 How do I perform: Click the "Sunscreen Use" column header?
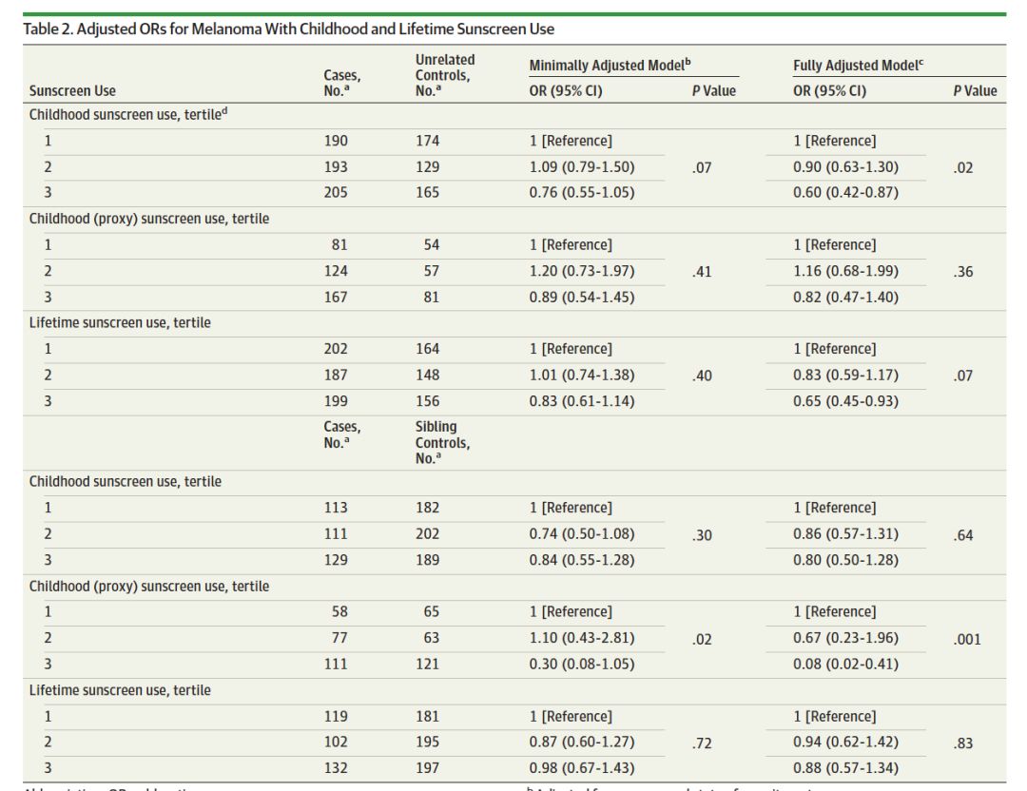pyautogui.click(x=72, y=91)
